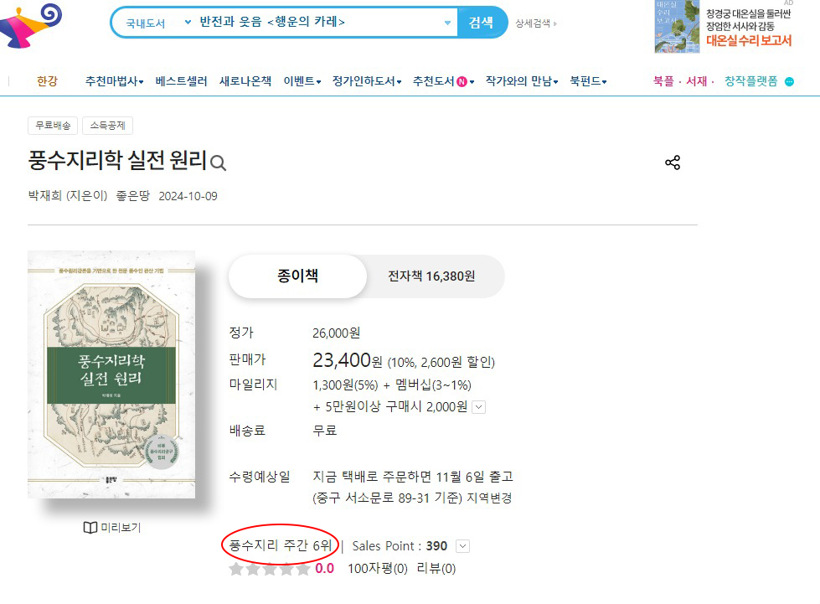Open the 새로나온책 menu
Viewport: 820px width, 604px height.
[245, 81]
